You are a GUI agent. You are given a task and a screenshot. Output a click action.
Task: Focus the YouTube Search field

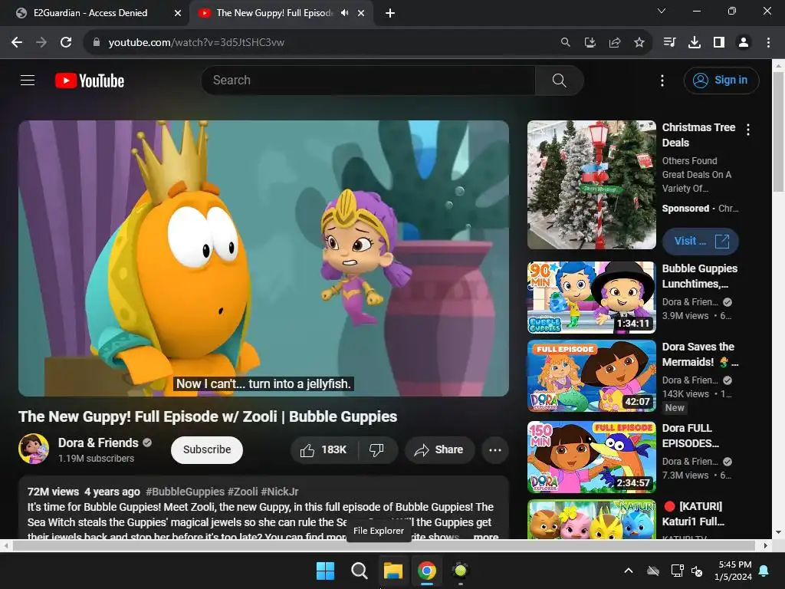369,80
